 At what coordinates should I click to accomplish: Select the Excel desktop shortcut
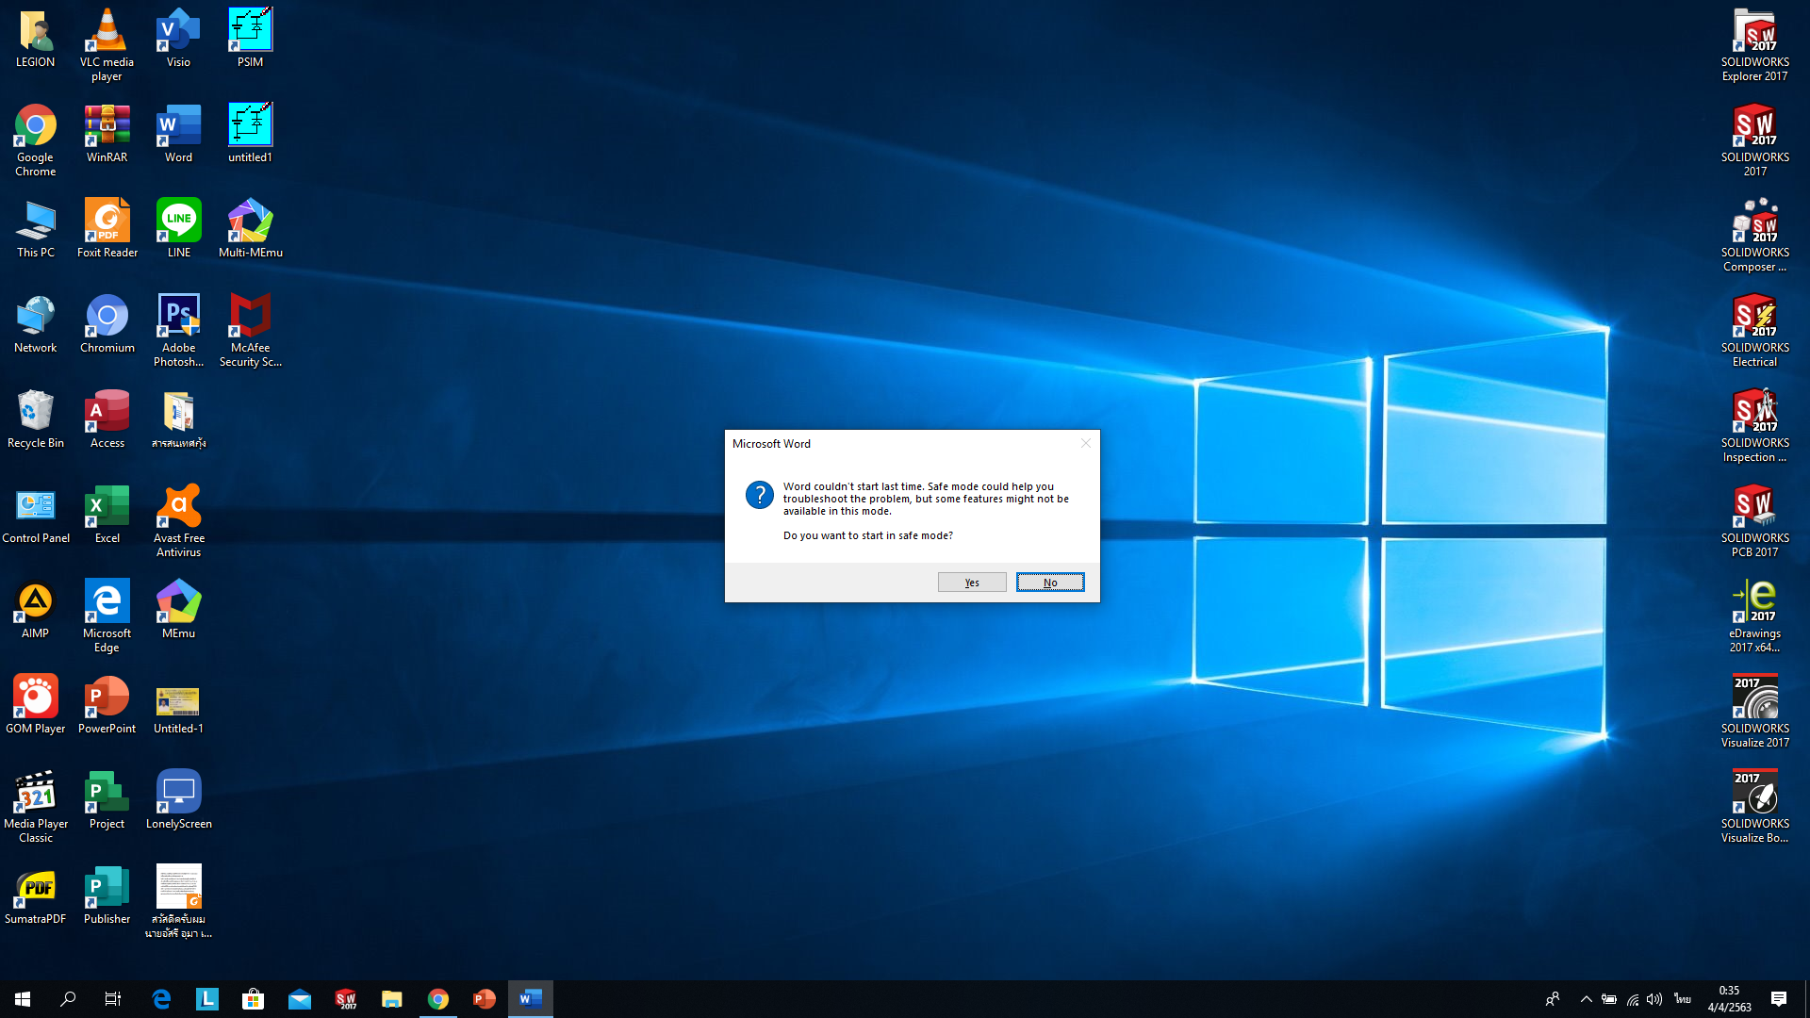[x=107, y=515]
